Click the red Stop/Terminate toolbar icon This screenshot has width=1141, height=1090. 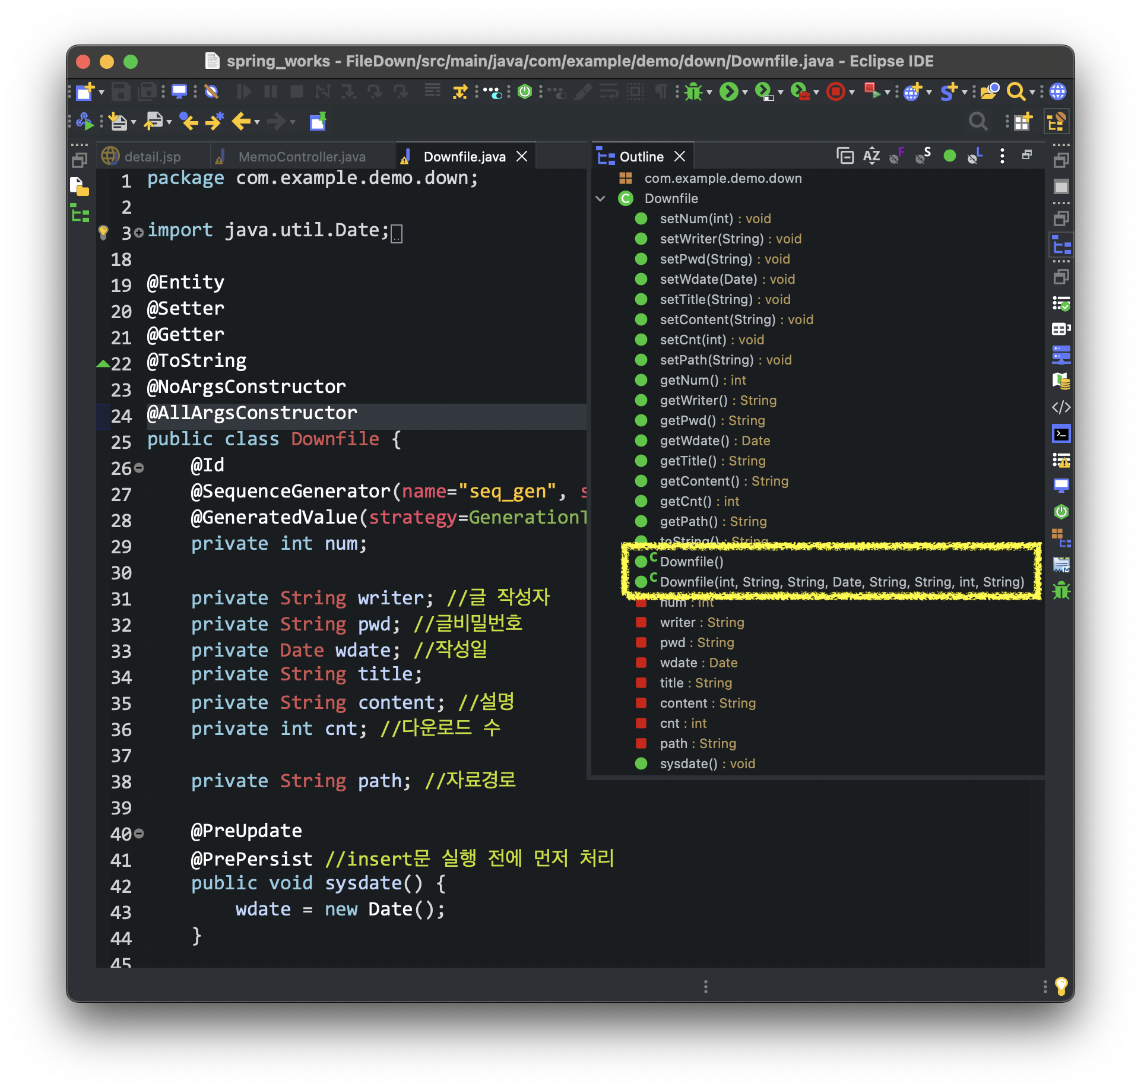(x=835, y=92)
